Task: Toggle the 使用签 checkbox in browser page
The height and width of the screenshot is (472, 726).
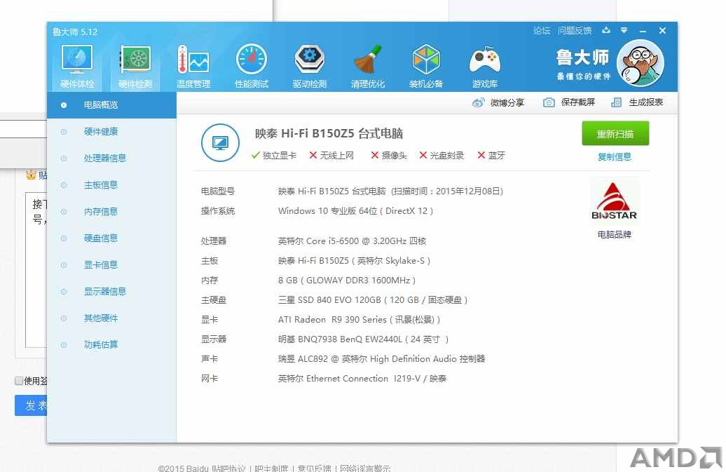Action: 19,381
